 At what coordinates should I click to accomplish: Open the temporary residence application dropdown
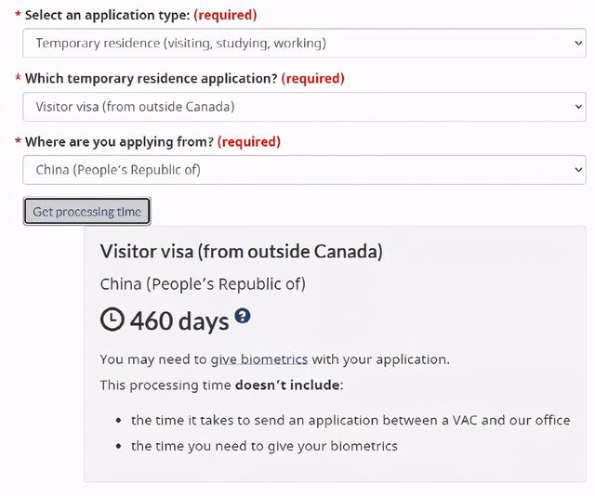(303, 106)
